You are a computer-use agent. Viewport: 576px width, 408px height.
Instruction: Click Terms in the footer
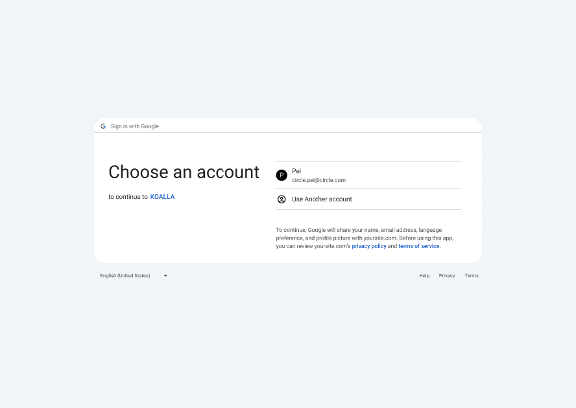coord(472,275)
